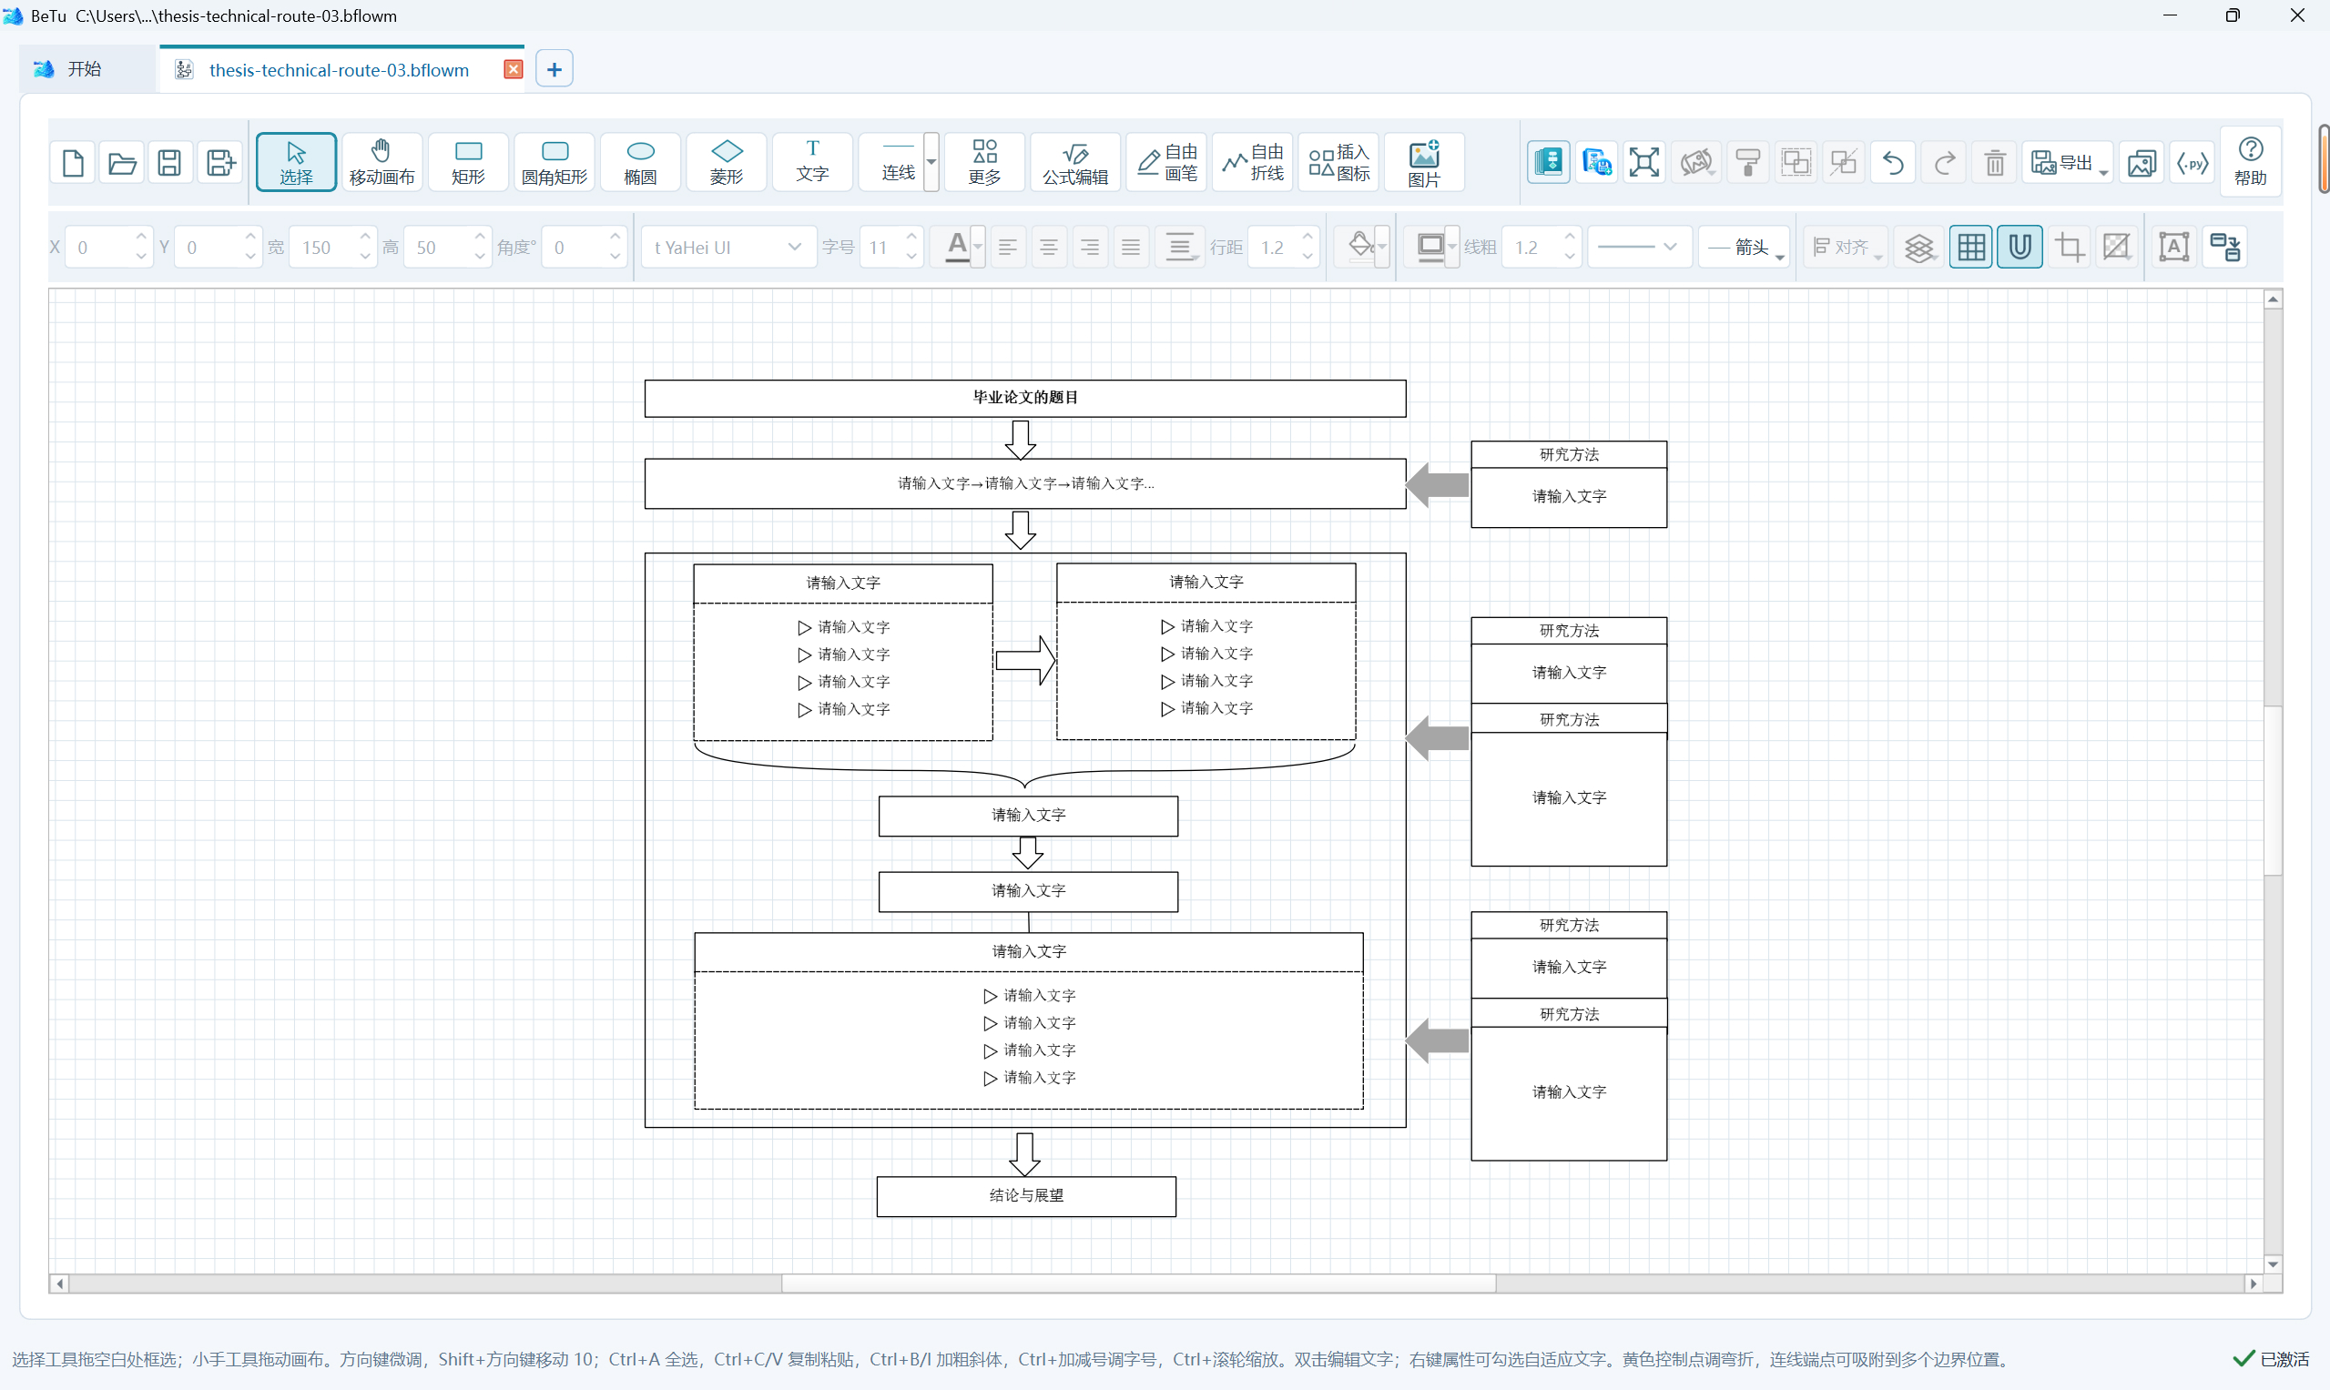The width and height of the screenshot is (2330, 1390).
Task: Activate the 选择 selection tool
Action: tap(296, 162)
